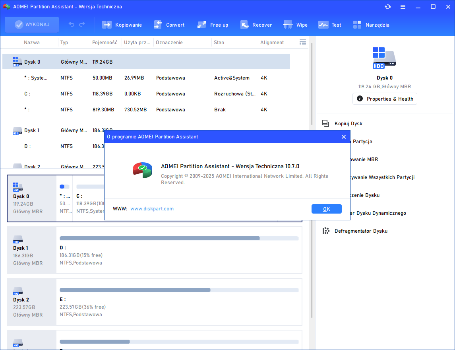455x350 pixels.
Task: Select the 819.30MB unnamed partition row
Action: pyautogui.click(x=146, y=110)
